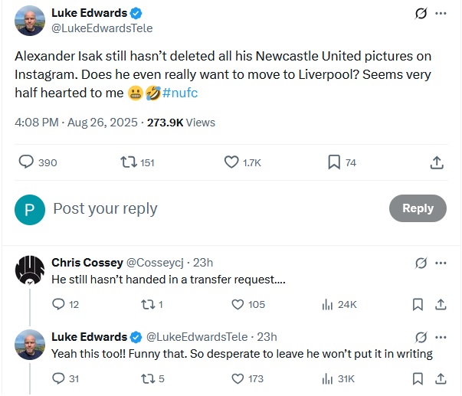This screenshot has width=462, height=396.
Task: Click Grok icon on Luke Edwards' reply
Action: (421, 337)
